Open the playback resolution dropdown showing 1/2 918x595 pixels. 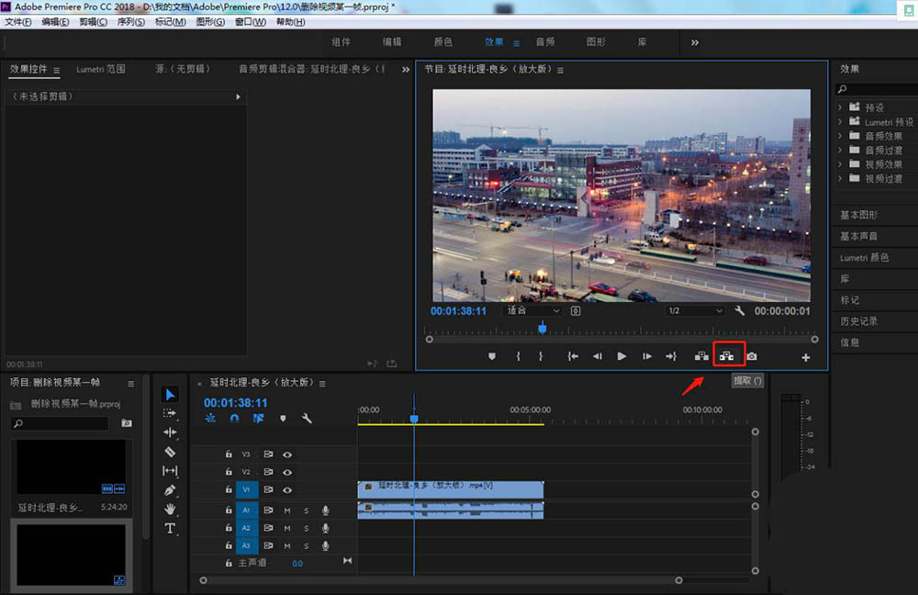click(x=695, y=311)
